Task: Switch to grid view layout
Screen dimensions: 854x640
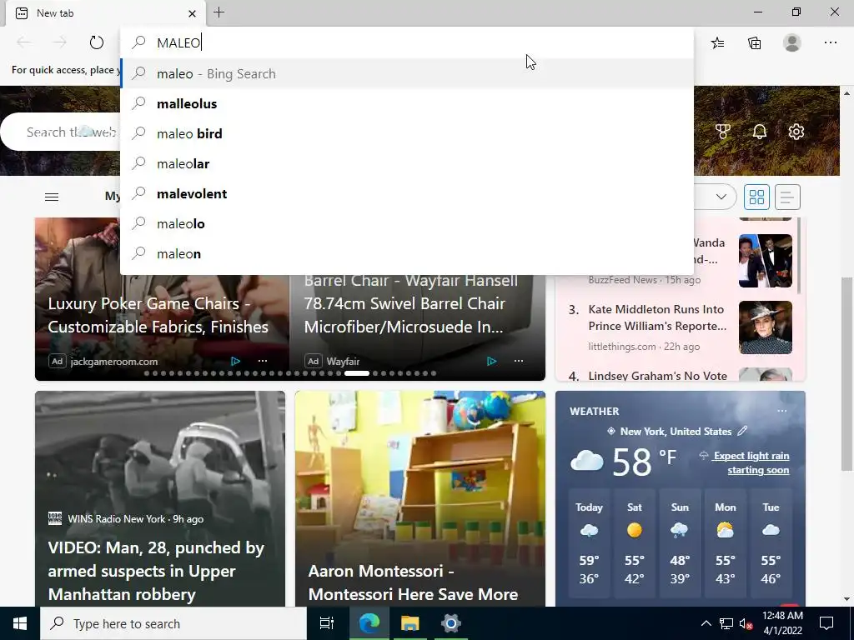Action: click(x=756, y=197)
